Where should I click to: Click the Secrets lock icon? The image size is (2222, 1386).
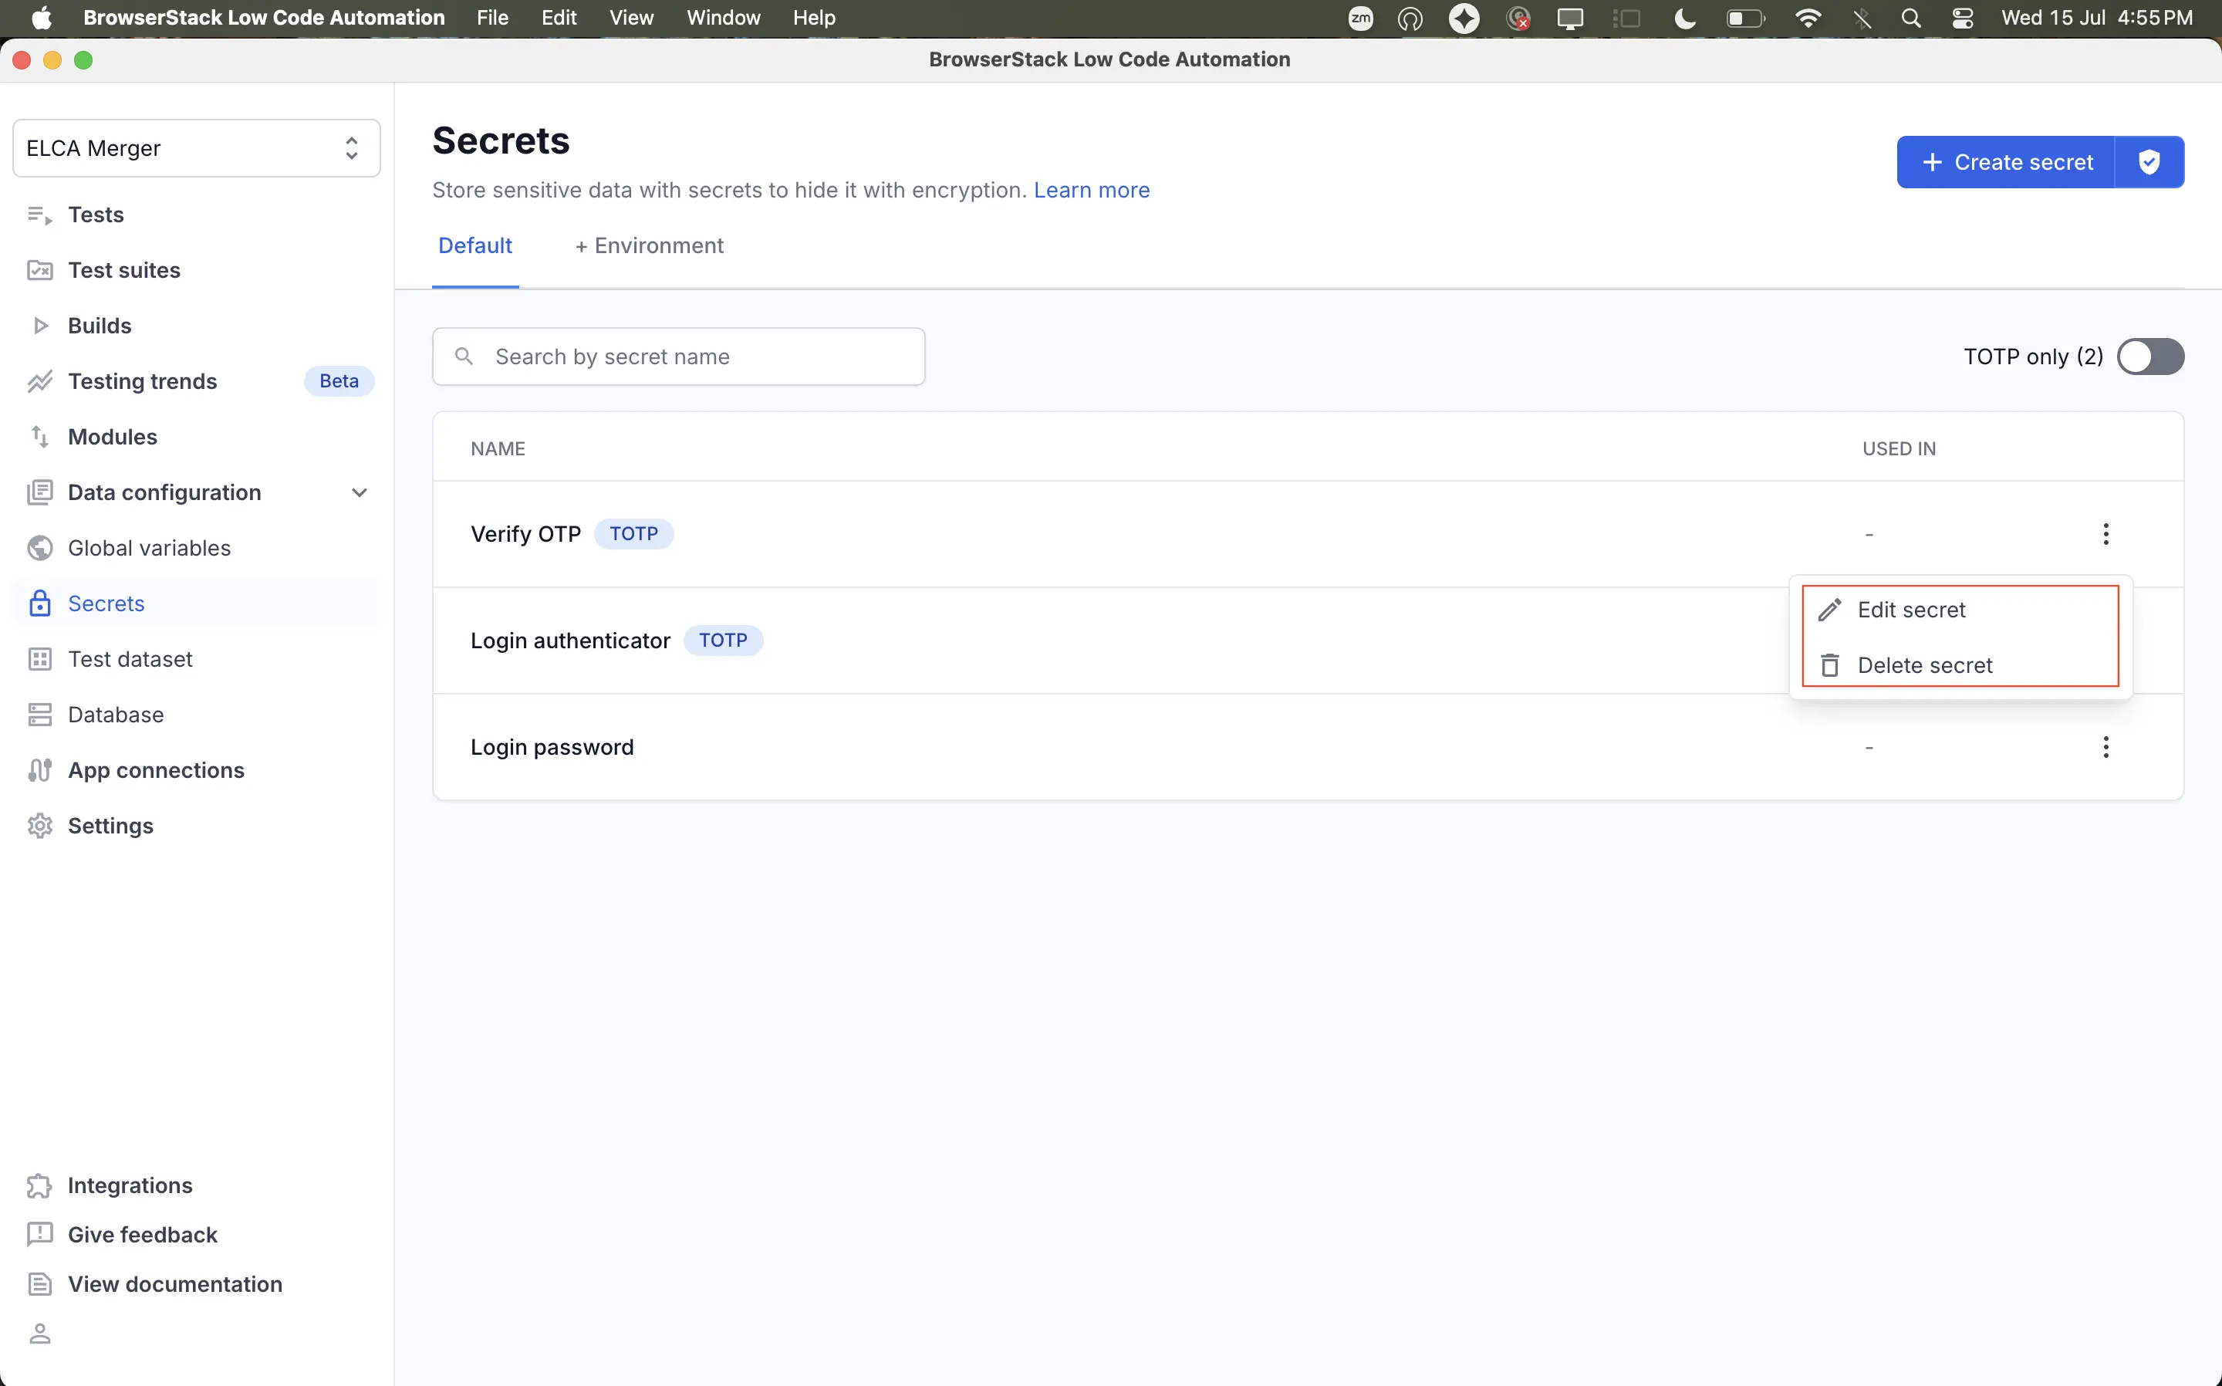tap(39, 604)
